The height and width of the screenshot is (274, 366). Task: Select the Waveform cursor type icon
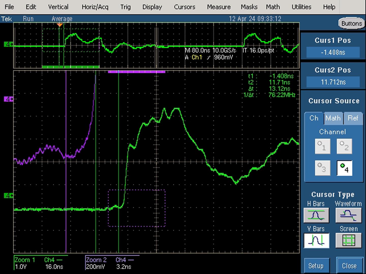348,215
